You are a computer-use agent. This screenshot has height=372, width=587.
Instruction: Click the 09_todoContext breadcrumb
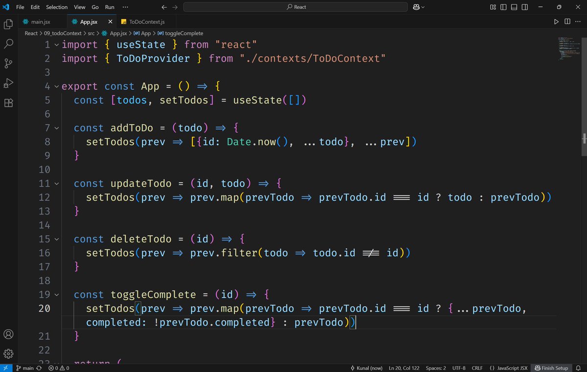point(63,33)
